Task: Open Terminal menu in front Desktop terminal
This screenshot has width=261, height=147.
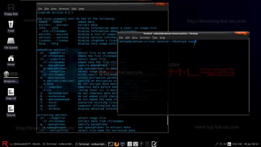Action: (x=145, y=38)
